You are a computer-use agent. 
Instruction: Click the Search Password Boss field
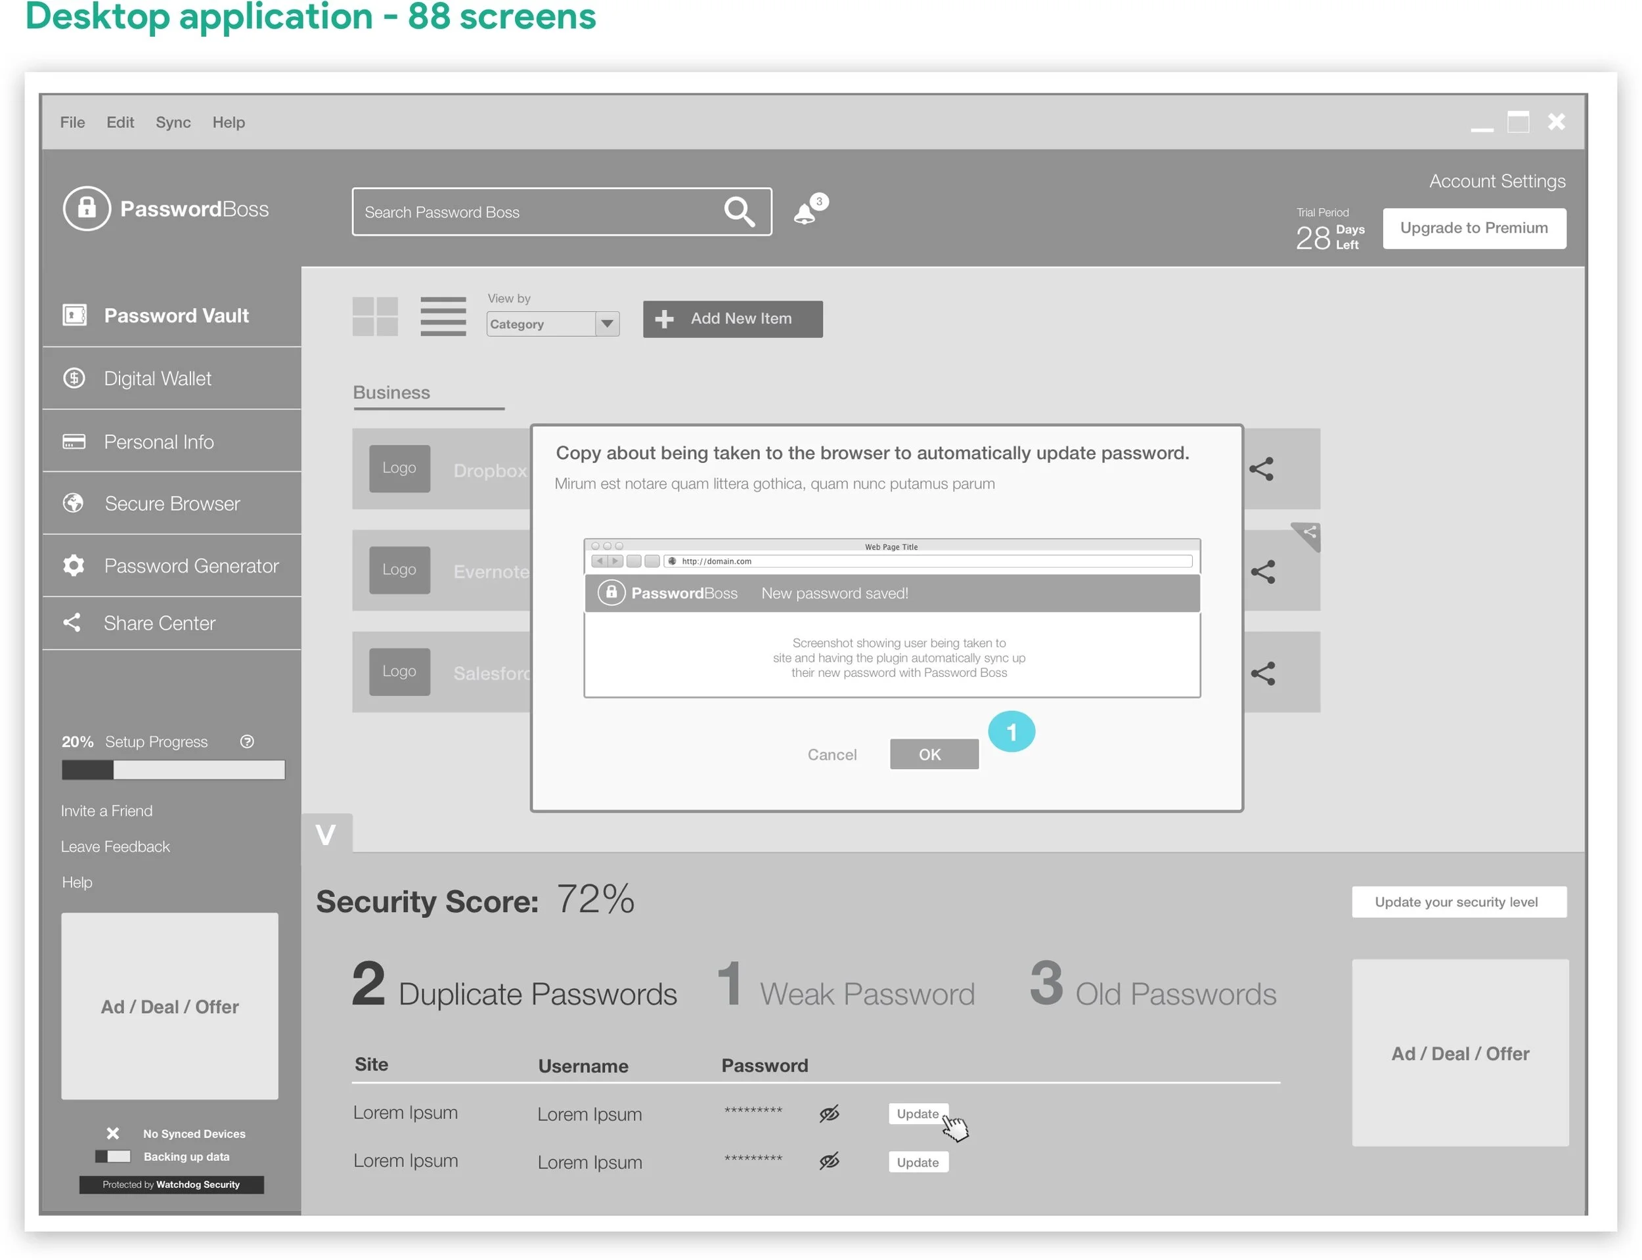click(x=562, y=212)
